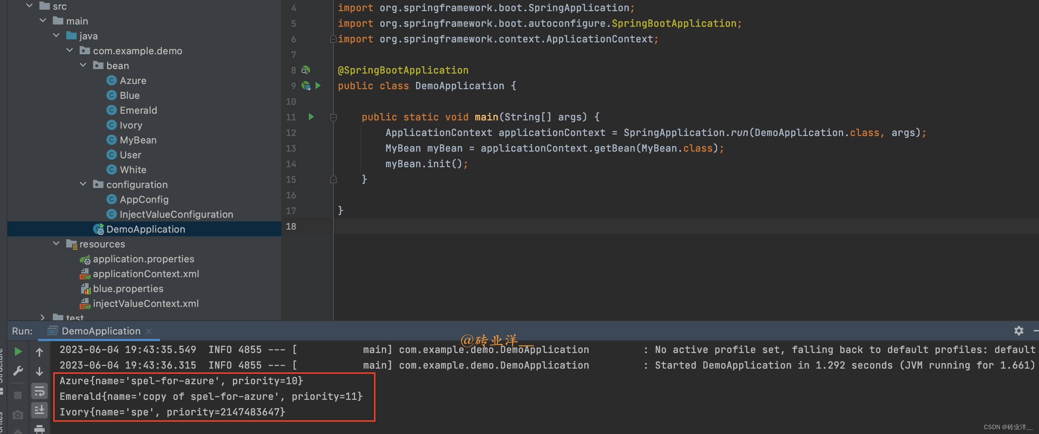Click the Stop process square icon

(18, 395)
